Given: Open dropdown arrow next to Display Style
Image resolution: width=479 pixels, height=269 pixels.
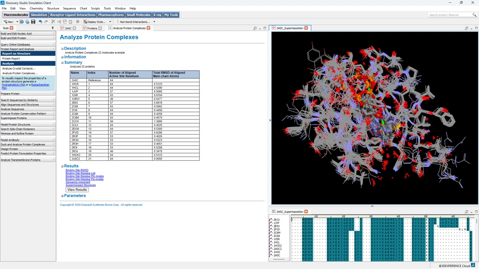Looking at the screenshot, I should tap(110, 21).
